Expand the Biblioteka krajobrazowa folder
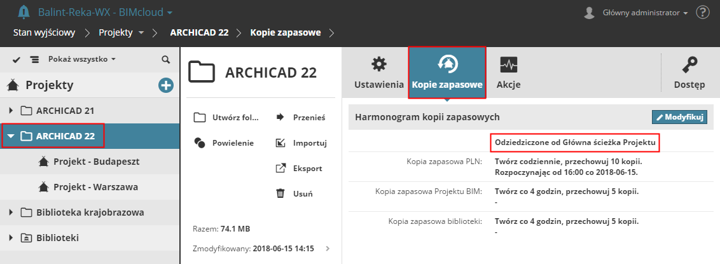 (11, 212)
